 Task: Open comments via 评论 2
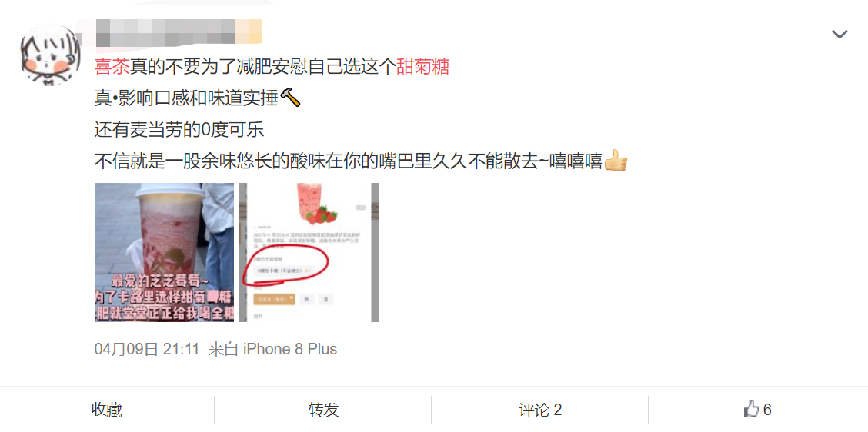tap(541, 410)
